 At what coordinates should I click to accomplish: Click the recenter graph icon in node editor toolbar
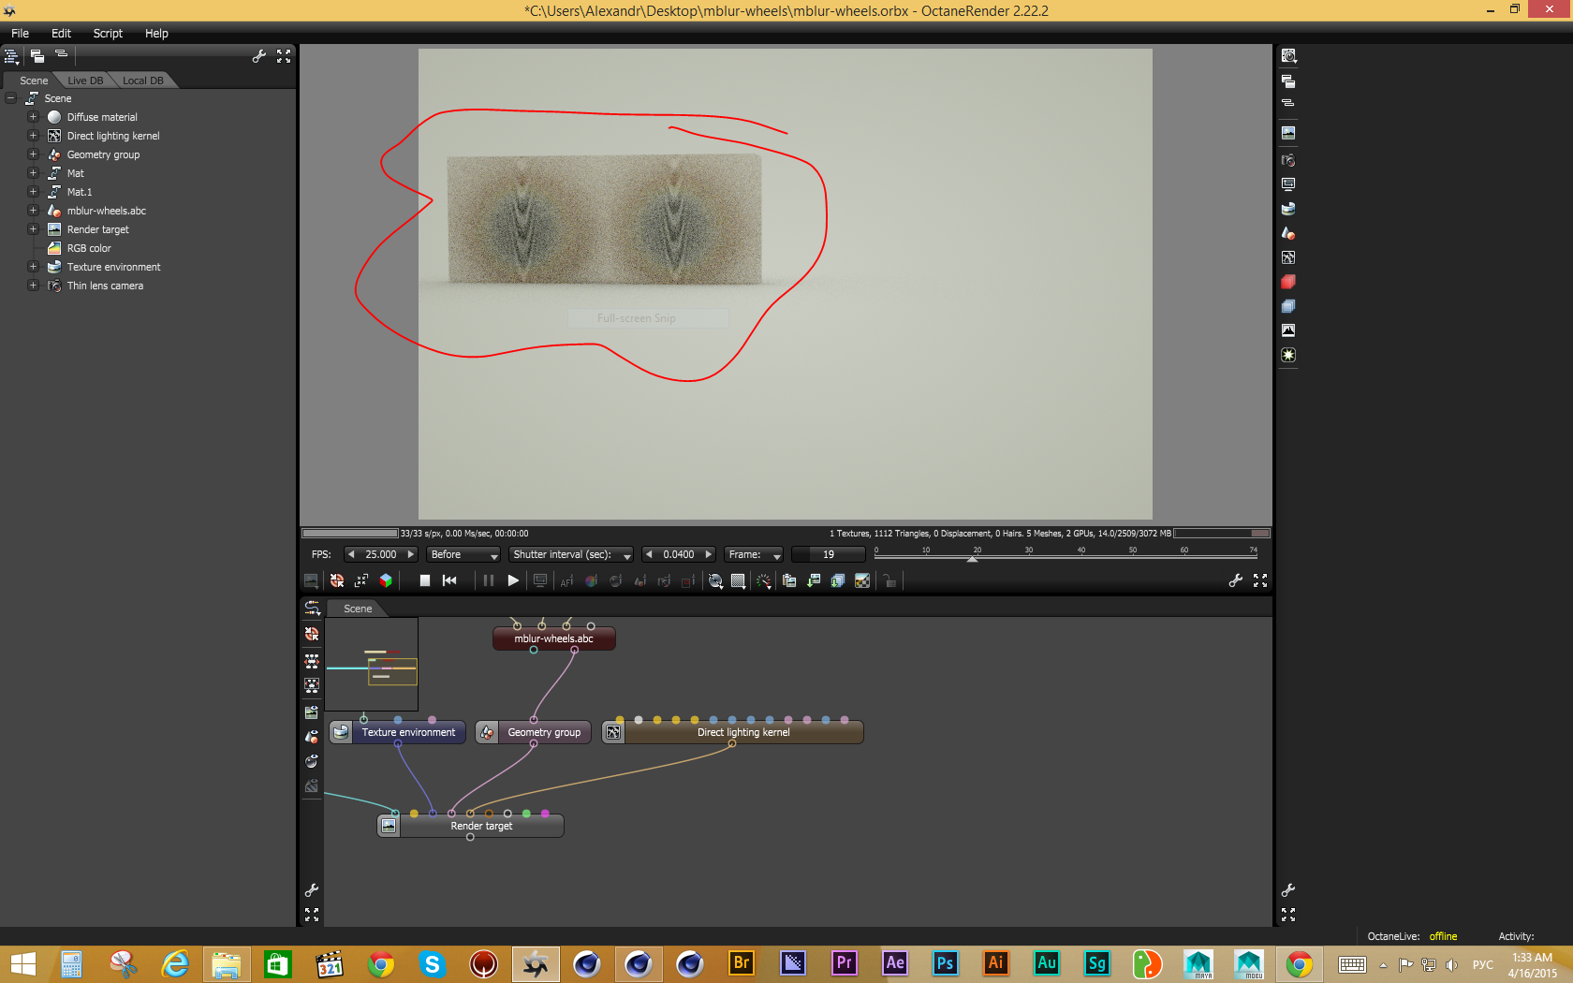coord(312,634)
